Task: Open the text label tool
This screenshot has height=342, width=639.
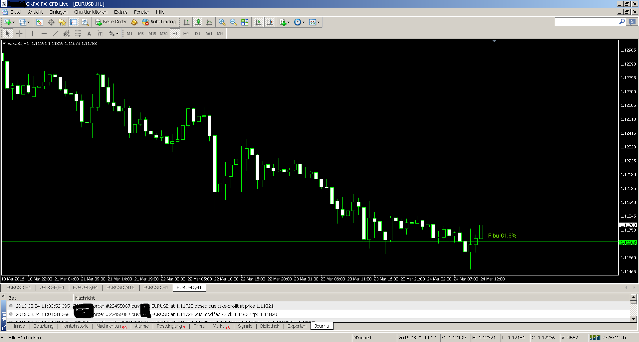Action: [x=100, y=33]
